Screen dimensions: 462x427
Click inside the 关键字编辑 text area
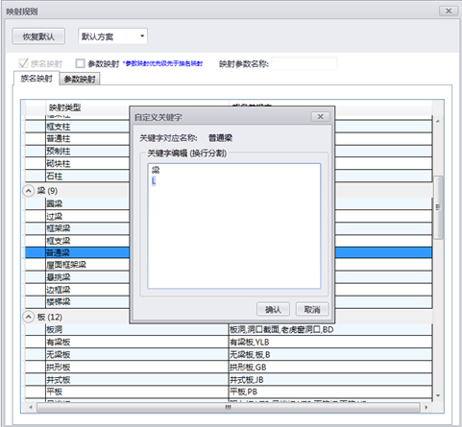pyautogui.click(x=234, y=225)
